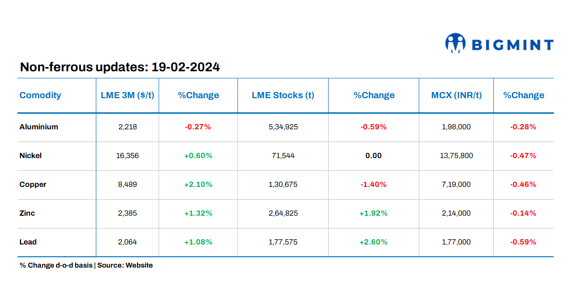
Task: Click Lead stocks change +2.60%
Action: [x=373, y=242]
